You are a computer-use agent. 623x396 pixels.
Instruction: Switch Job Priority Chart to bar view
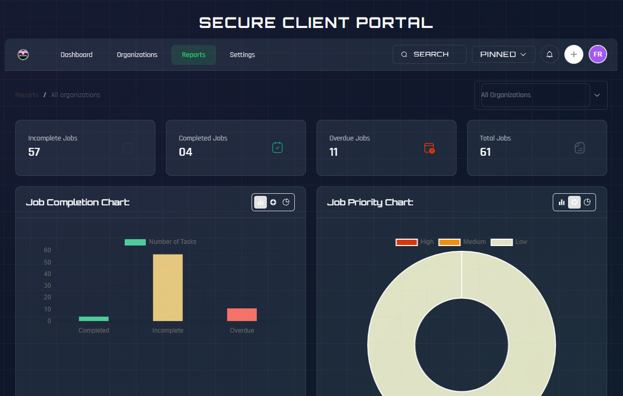click(561, 202)
